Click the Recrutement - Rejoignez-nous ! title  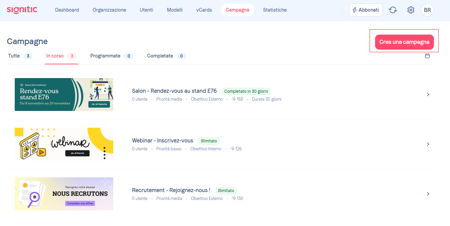click(171, 190)
